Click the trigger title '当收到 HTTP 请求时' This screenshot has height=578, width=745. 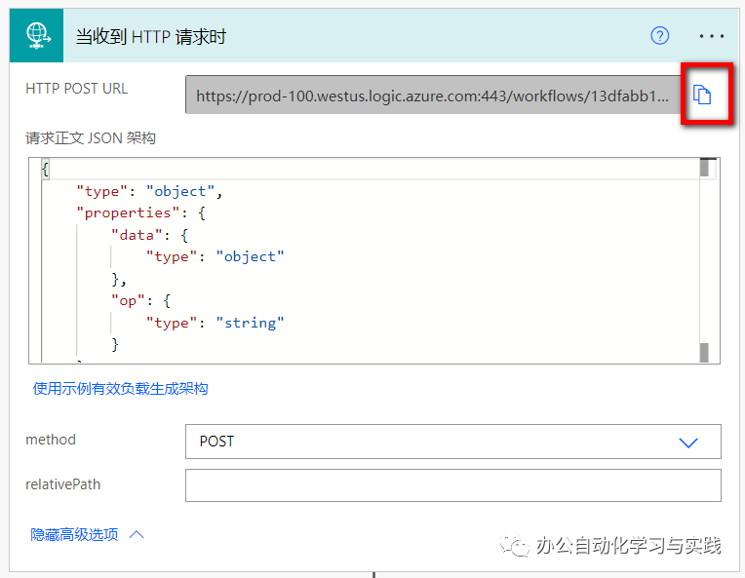[x=150, y=37]
